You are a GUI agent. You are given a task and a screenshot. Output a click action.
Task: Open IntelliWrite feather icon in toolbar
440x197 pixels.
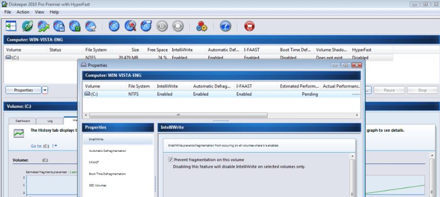[27, 26]
